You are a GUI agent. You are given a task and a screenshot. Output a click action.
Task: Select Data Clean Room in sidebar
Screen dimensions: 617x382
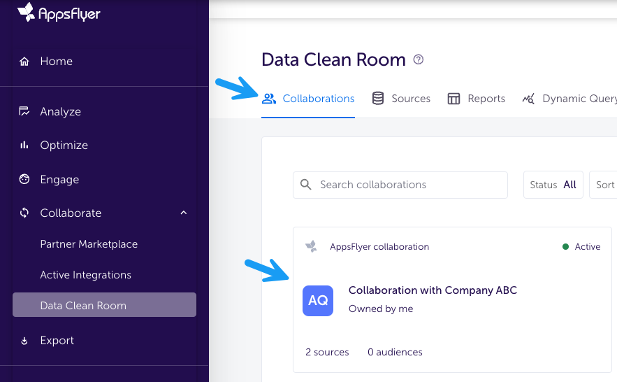104,305
